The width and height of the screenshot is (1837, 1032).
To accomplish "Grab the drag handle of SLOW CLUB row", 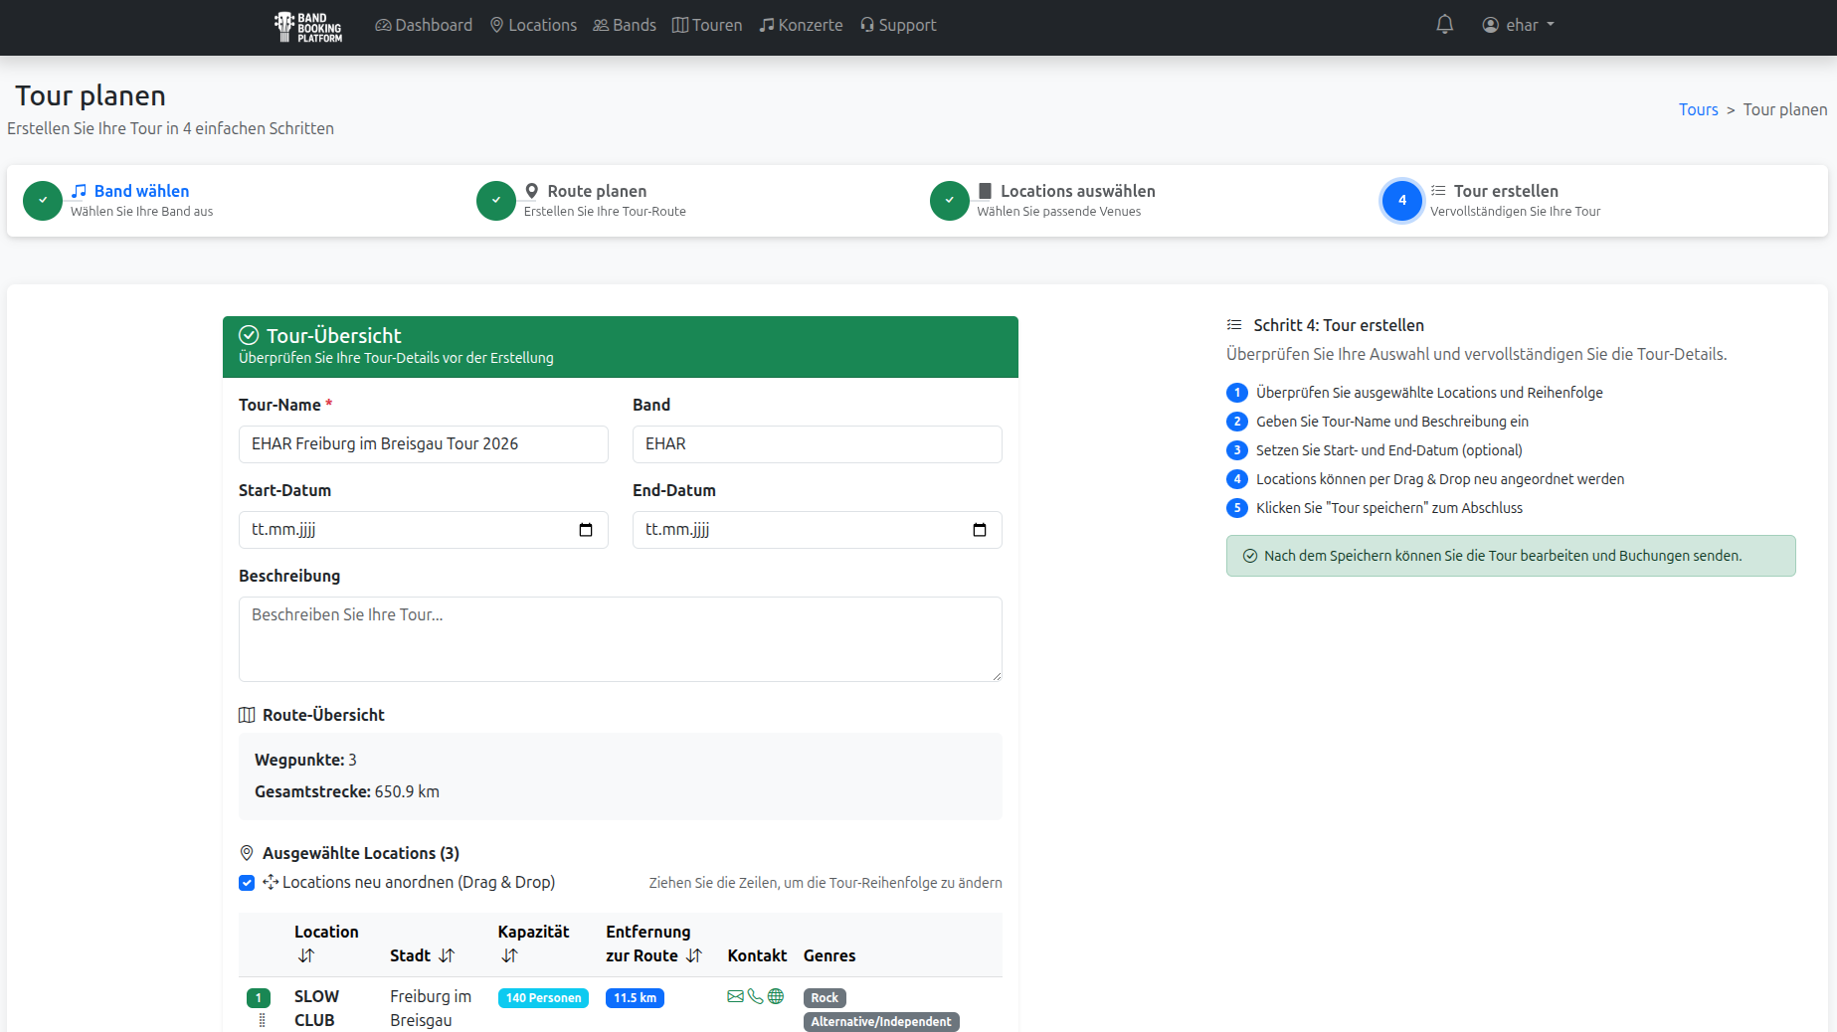I will [262, 1020].
